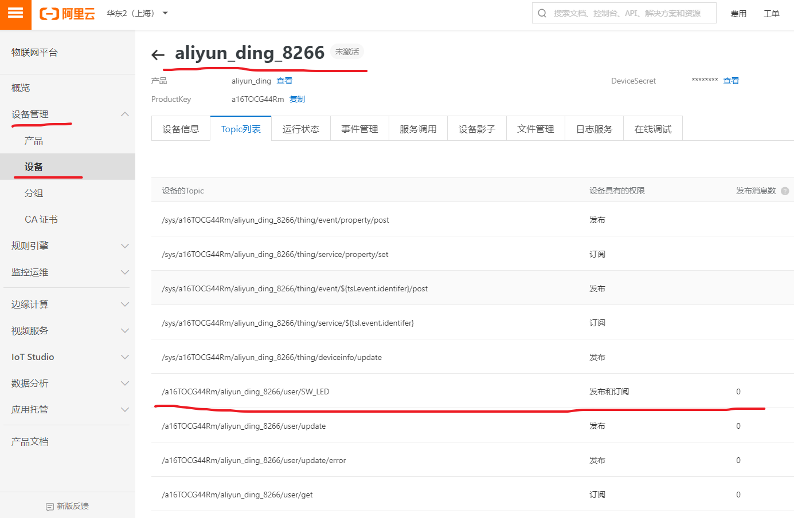Copy the ProductKey with 复制
This screenshot has width=794, height=518.
tap(297, 100)
